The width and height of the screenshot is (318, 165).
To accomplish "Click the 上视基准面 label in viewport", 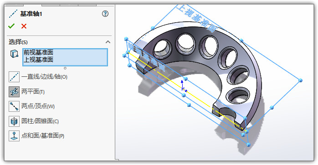I will tap(197, 18).
